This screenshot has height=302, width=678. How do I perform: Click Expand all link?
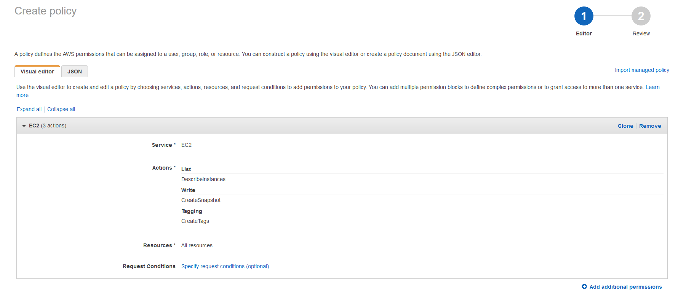(x=29, y=109)
